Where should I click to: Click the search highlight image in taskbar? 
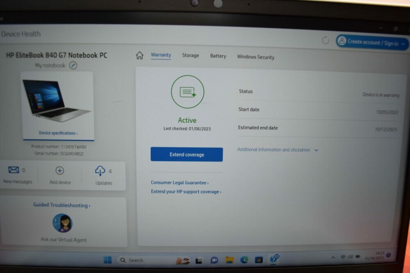pos(182,260)
